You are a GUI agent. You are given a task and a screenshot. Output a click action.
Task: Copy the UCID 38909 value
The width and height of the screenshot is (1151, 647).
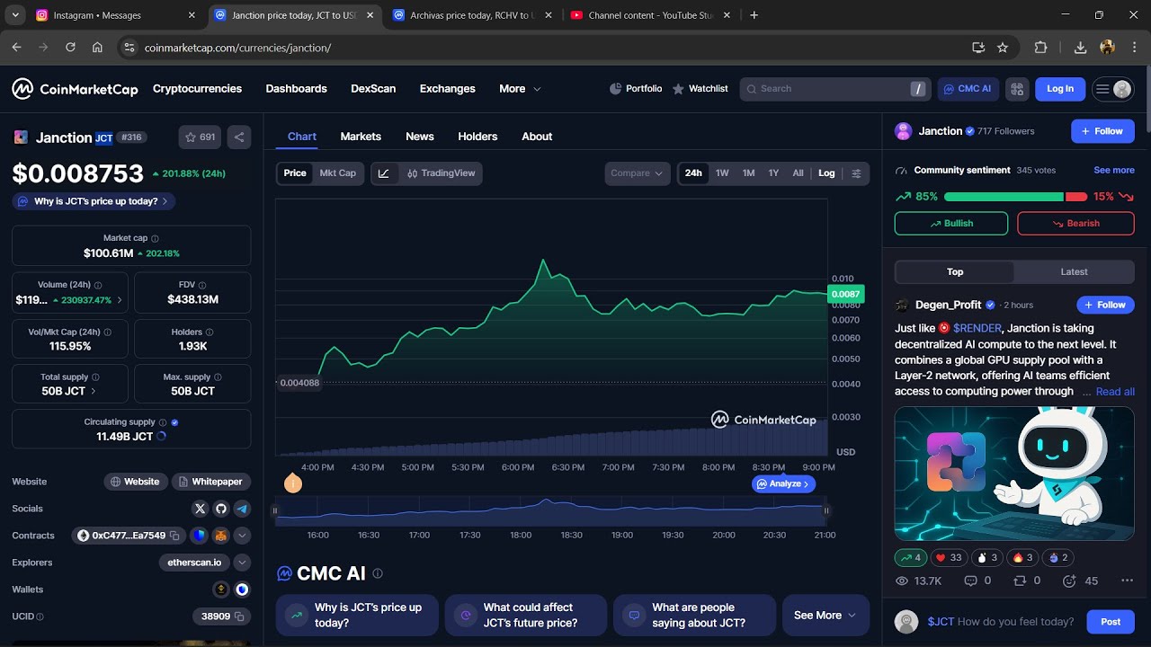click(x=239, y=616)
